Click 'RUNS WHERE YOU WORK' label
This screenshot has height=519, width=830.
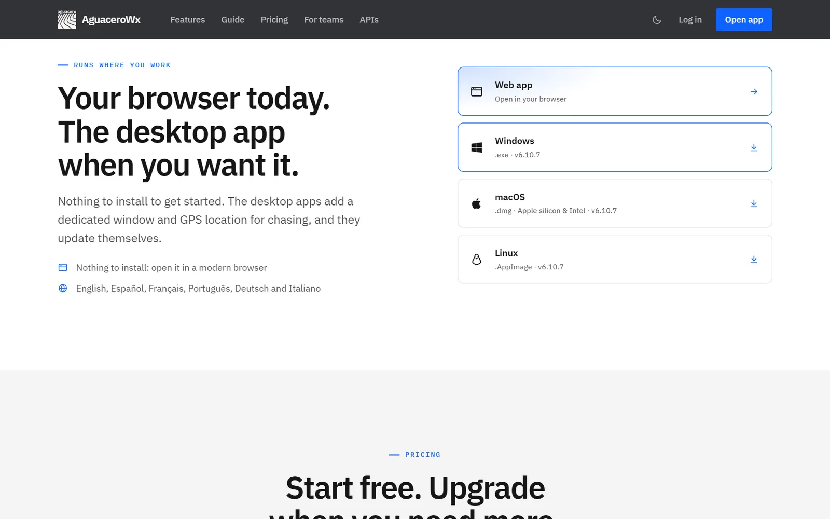[122, 65]
